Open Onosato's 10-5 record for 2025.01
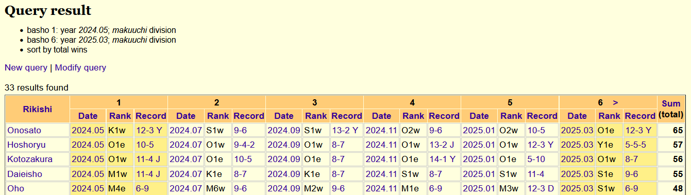 [536, 131]
